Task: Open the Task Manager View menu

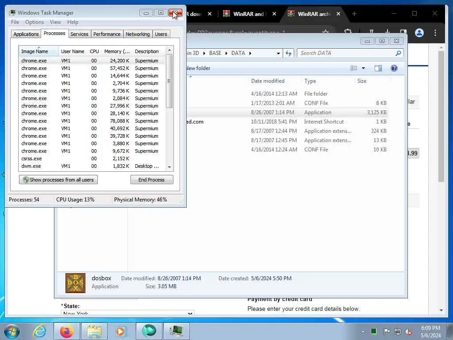Action: [55, 22]
